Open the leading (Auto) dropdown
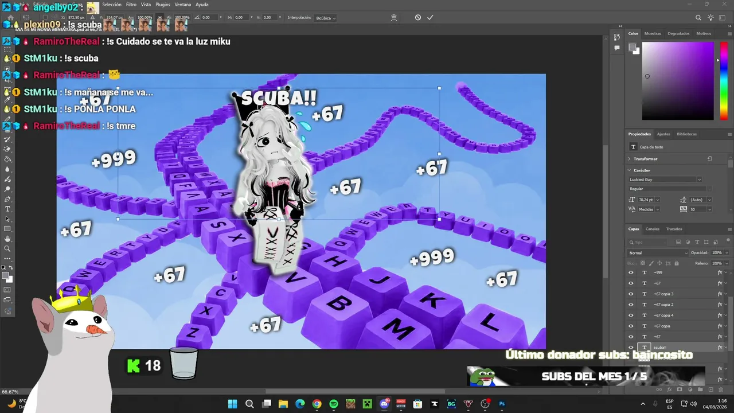The width and height of the screenshot is (734, 413). (x=709, y=200)
